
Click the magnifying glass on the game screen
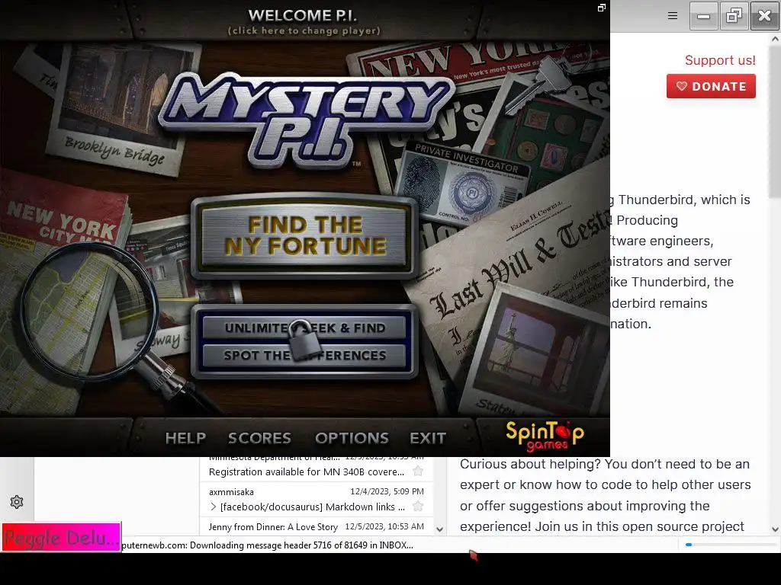coord(90,312)
